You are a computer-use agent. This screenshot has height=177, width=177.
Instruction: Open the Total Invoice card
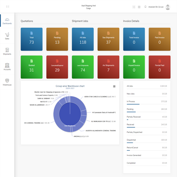pyautogui.click(x=134, y=39)
